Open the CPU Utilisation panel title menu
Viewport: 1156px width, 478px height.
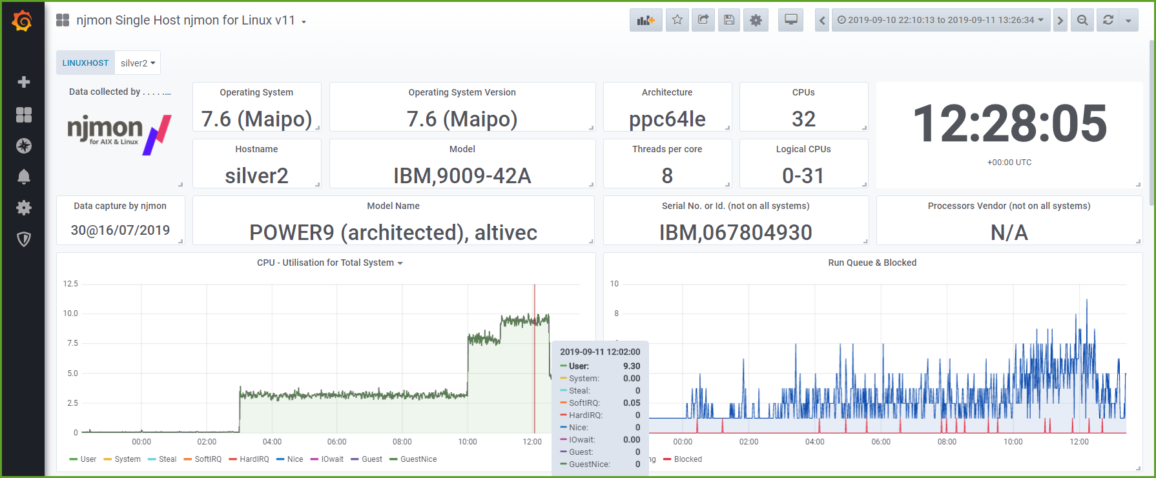click(329, 263)
